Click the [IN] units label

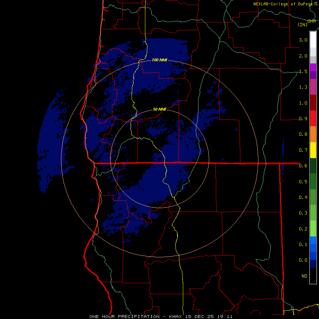pos(303,24)
